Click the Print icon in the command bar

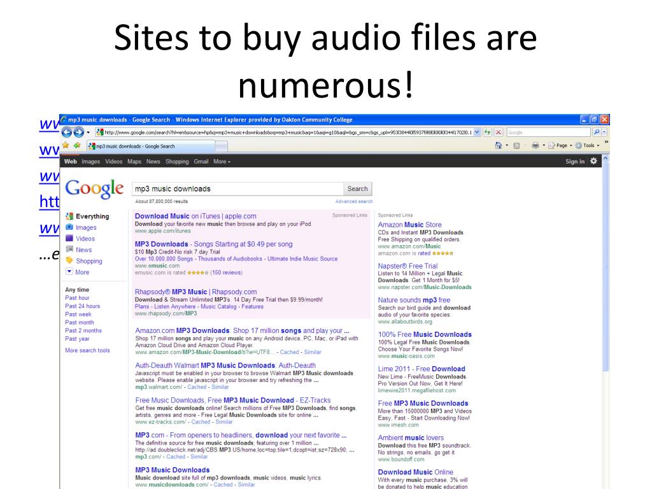[x=535, y=146]
